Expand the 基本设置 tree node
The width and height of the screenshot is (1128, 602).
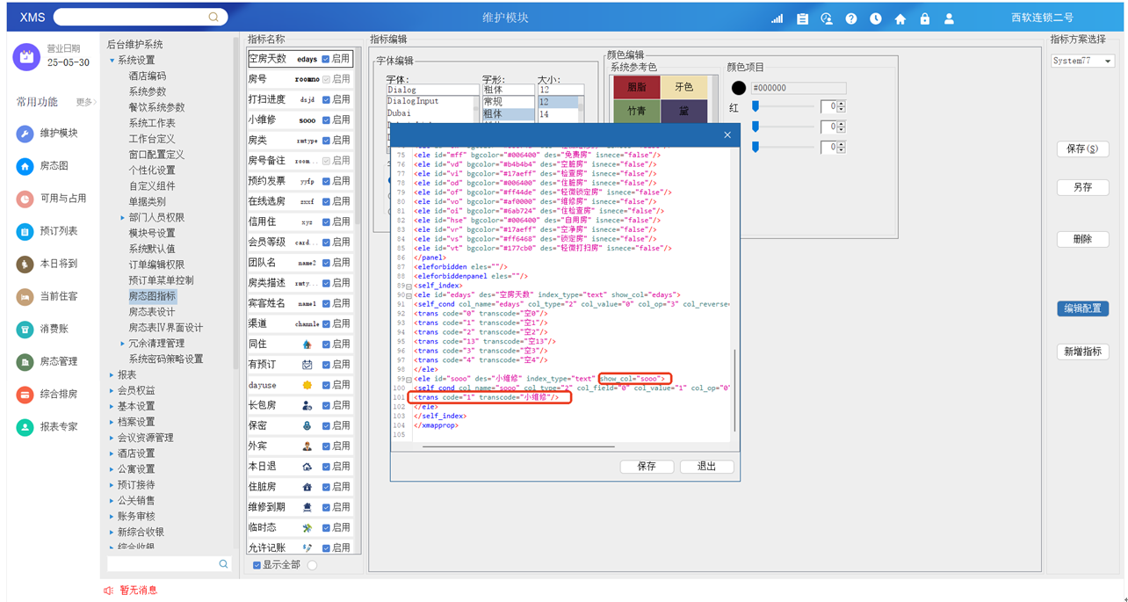tap(112, 407)
